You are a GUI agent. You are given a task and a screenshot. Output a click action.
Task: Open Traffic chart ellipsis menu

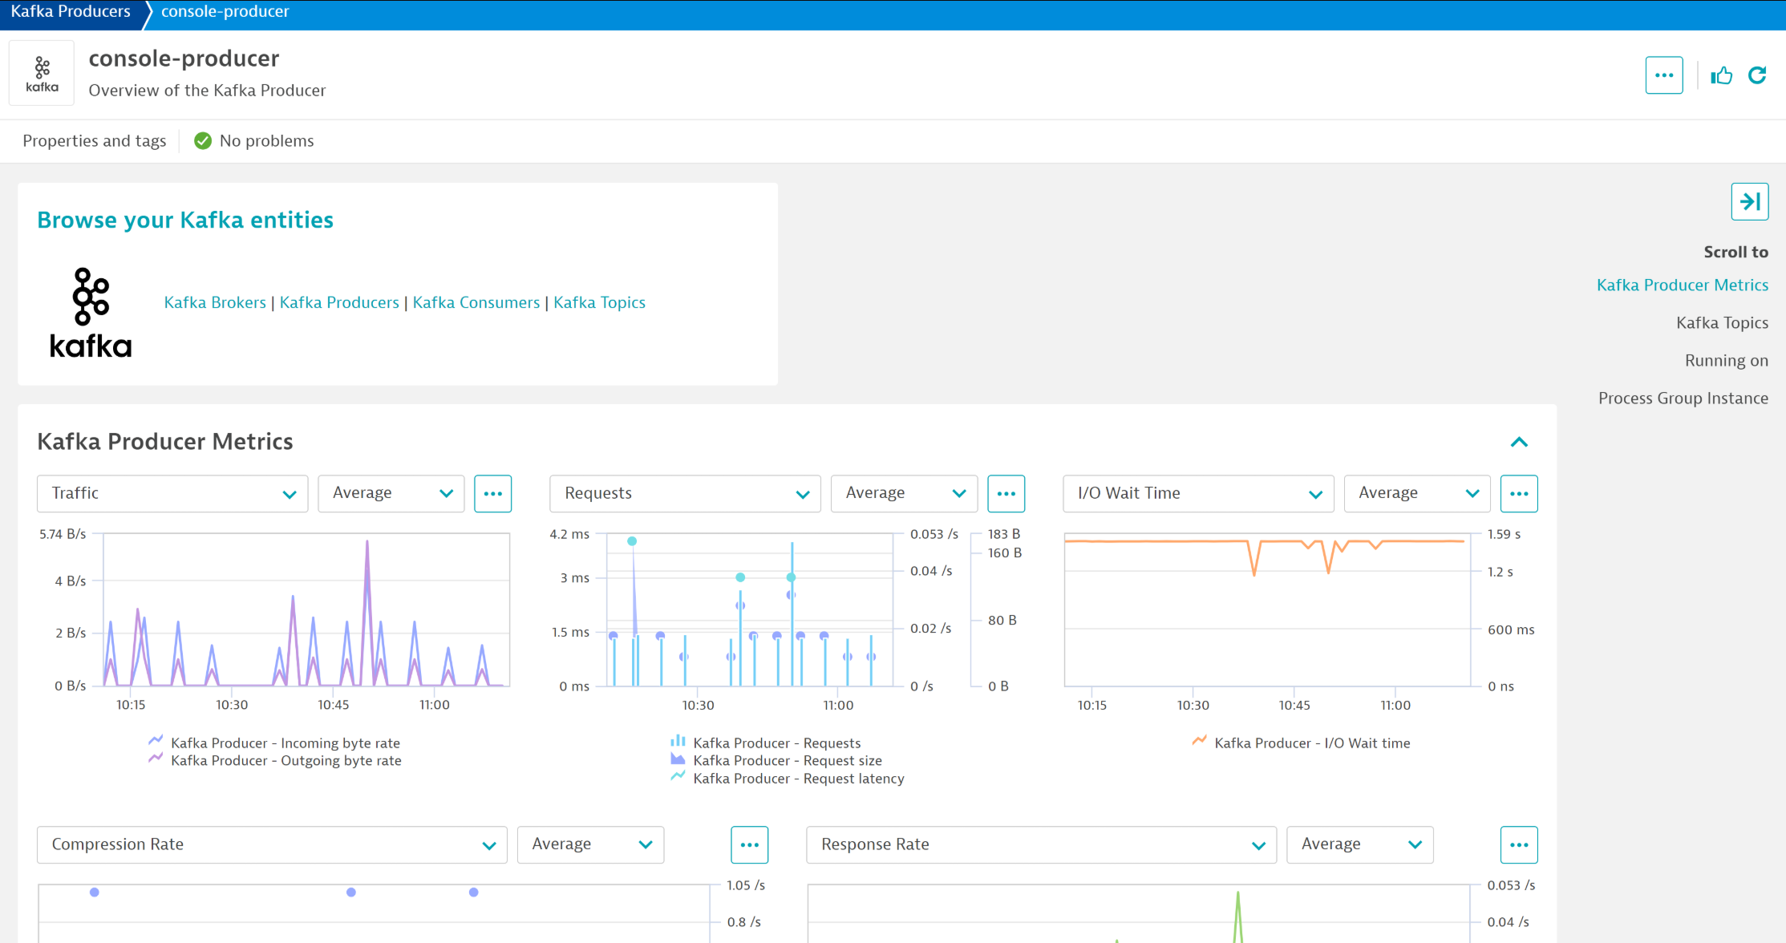pyautogui.click(x=492, y=494)
